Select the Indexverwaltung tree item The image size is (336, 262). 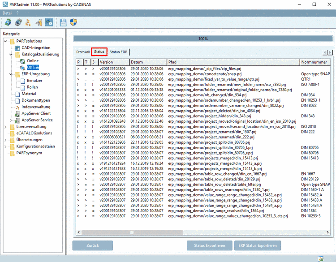pos(36,107)
